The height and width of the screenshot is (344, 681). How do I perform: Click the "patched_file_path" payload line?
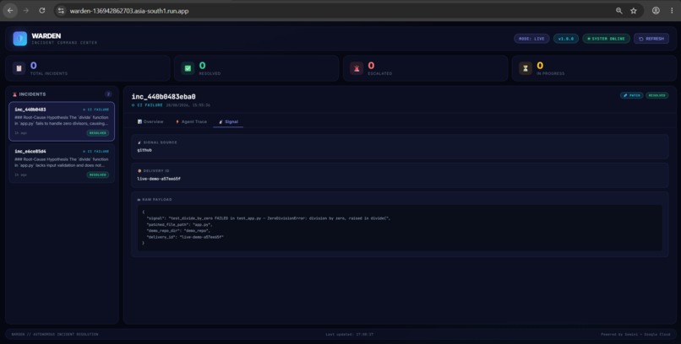[x=179, y=225]
